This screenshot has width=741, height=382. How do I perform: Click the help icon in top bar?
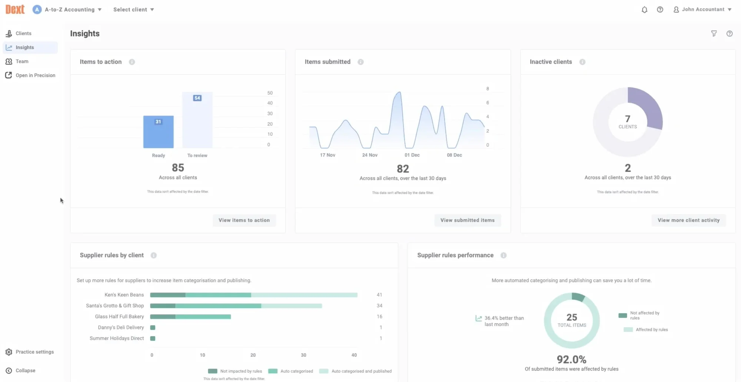tap(660, 10)
